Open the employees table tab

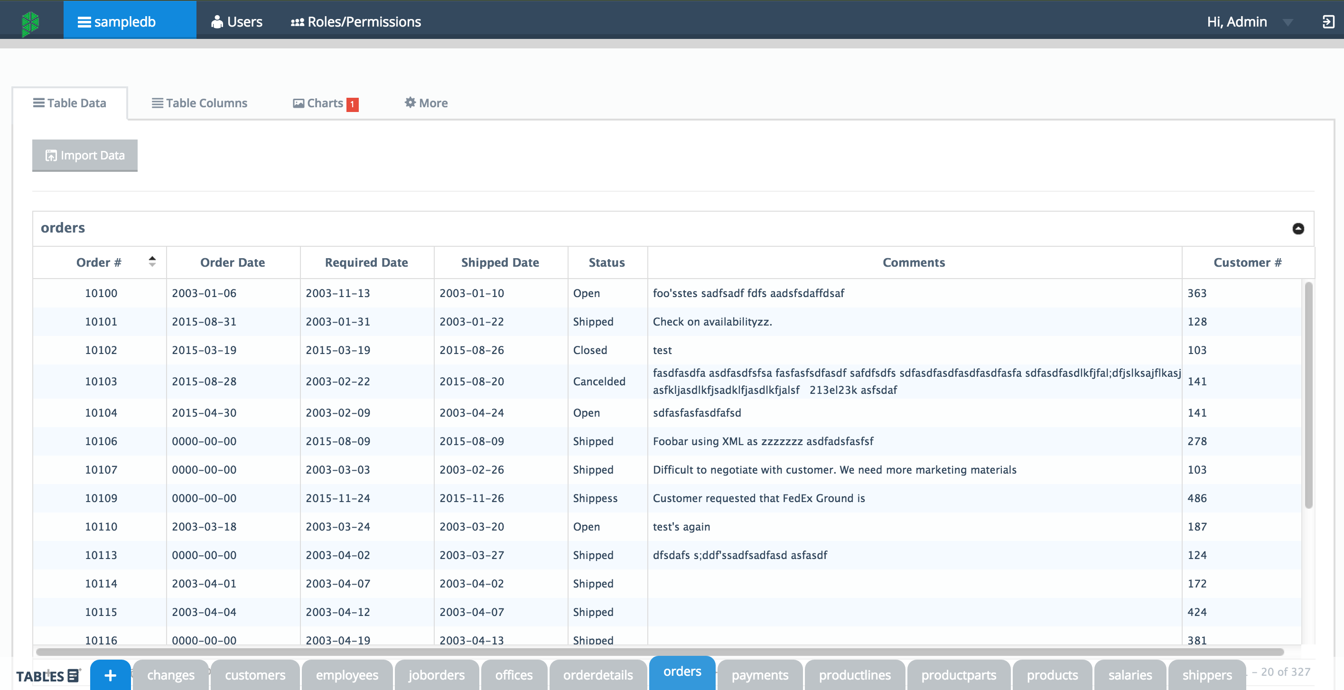pyautogui.click(x=346, y=675)
